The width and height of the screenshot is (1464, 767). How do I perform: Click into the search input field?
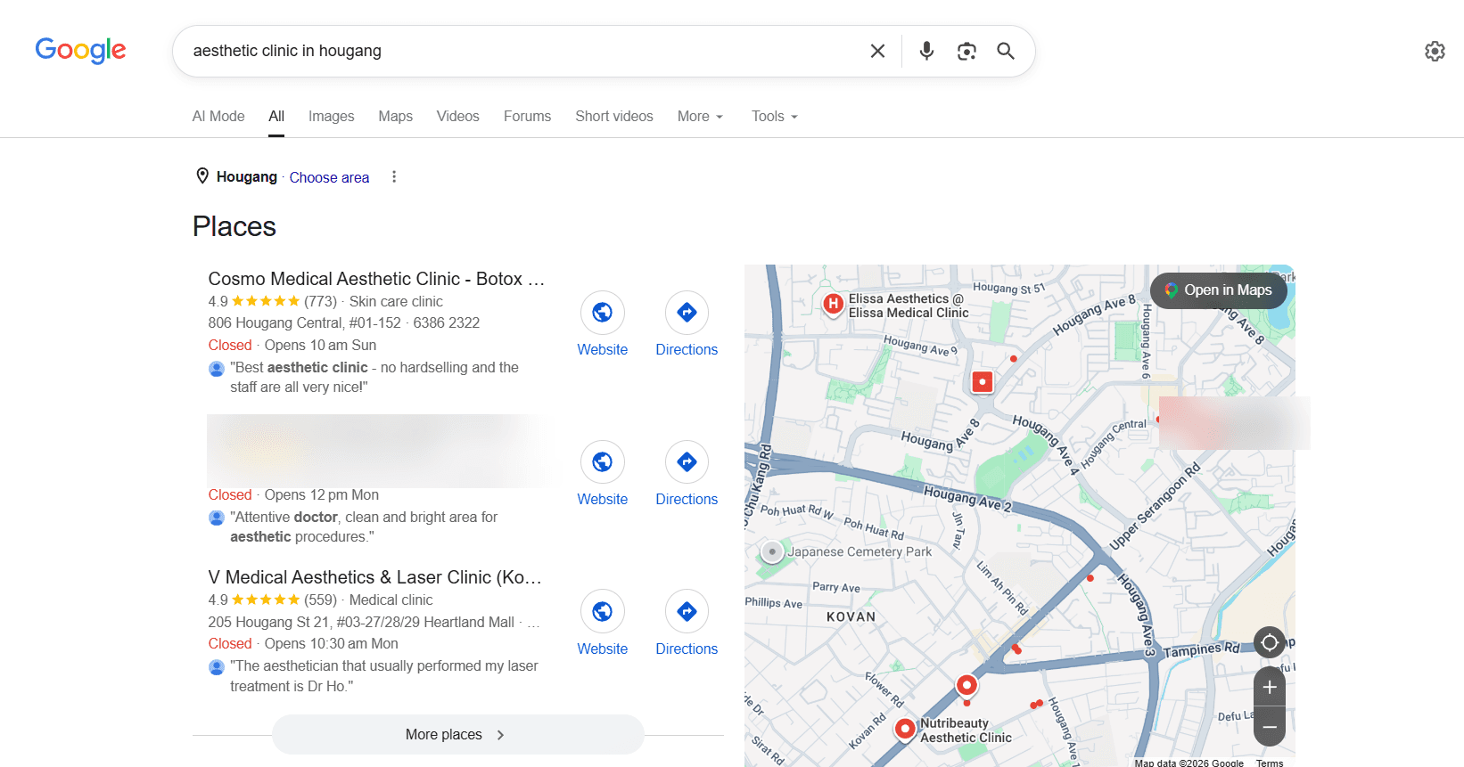point(522,51)
